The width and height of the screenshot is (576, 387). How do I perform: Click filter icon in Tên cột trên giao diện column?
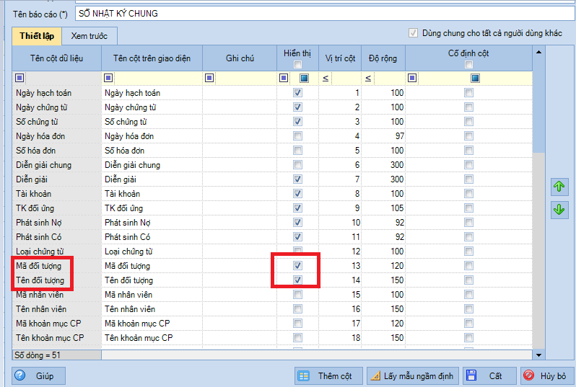click(x=108, y=78)
